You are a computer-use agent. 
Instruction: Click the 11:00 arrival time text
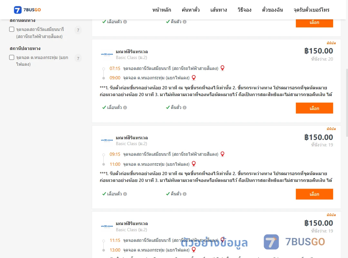pos(115,164)
